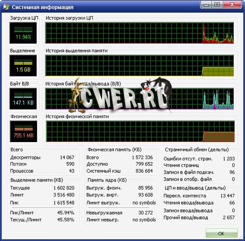Click the Пик/Лимит percentage 45.94%
This screenshot has width=245, height=241.
point(66,213)
